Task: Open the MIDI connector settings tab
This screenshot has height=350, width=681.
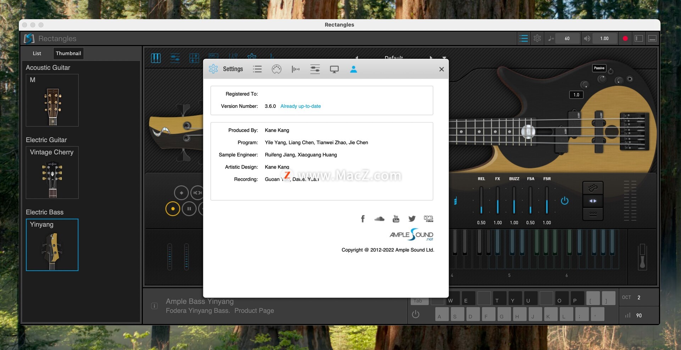Action: click(276, 69)
